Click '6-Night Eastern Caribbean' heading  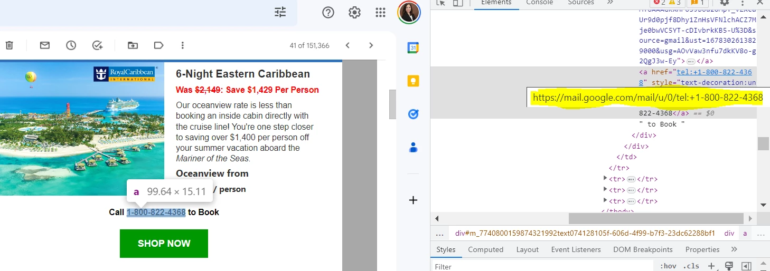click(243, 74)
